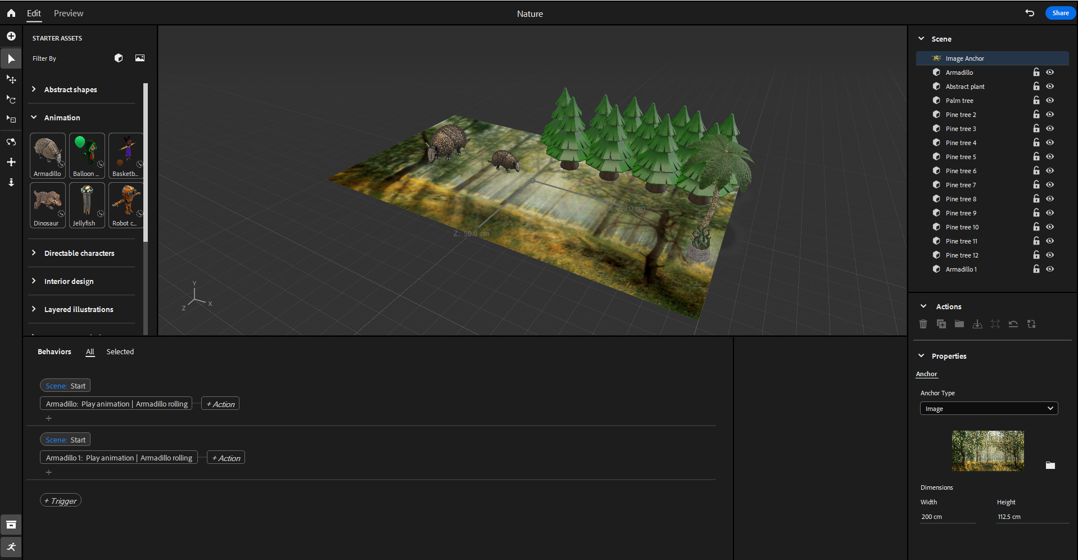Click the Home icon in top bar

pos(11,13)
